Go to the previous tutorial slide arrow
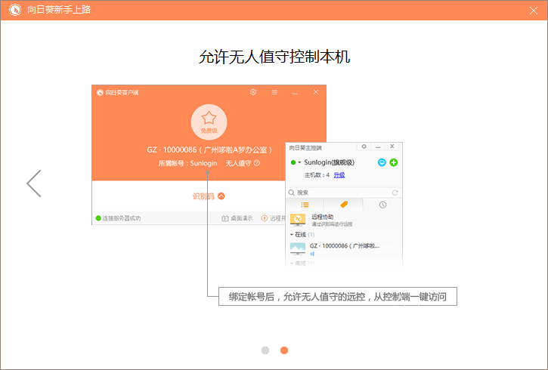 click(x=34, y=183)
